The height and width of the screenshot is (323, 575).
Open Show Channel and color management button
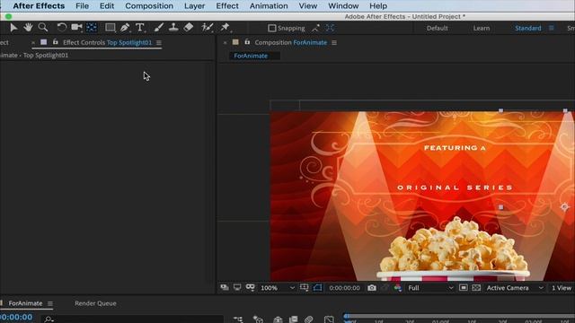click(x=397, y=288)
